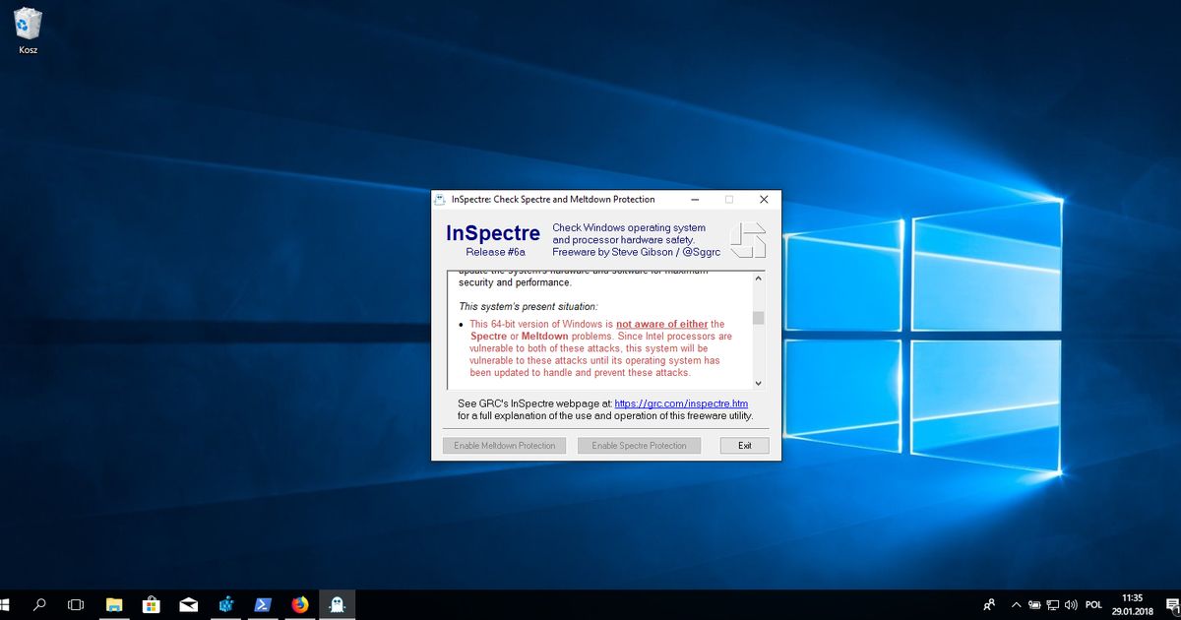Open the grc.com/inspectre.htm link
Screen dimensions: 1181x620
pyautogui.click(x=679, y=403)
